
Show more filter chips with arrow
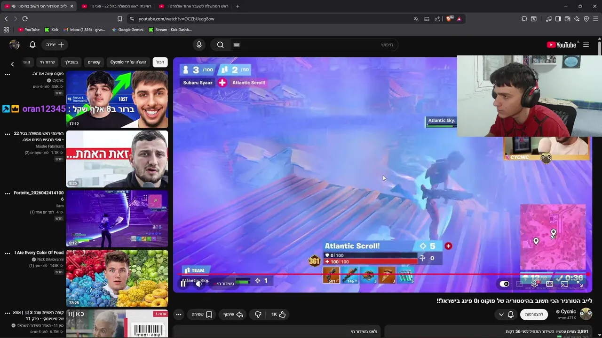12,64
